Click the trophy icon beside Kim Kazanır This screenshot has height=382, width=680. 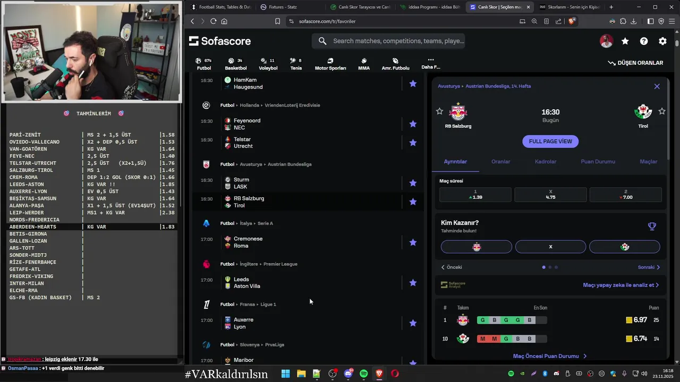pyautogui.click(x=652, y=227)
